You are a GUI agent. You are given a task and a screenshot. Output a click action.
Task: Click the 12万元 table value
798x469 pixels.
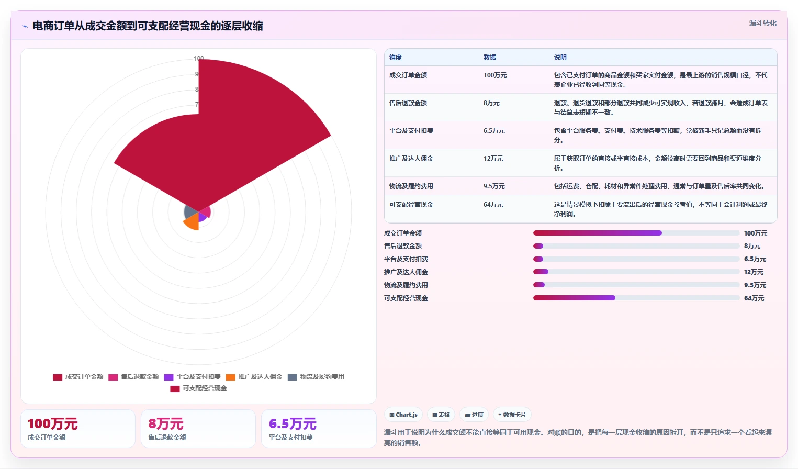point(493,159)
